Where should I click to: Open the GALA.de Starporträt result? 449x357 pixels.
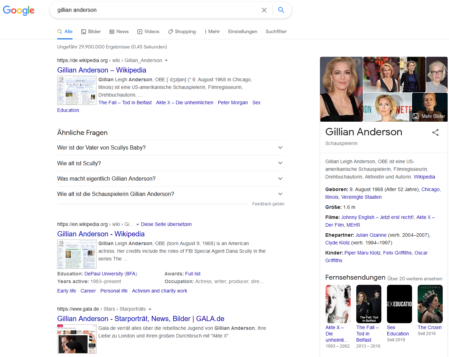(x=141, y=319)
